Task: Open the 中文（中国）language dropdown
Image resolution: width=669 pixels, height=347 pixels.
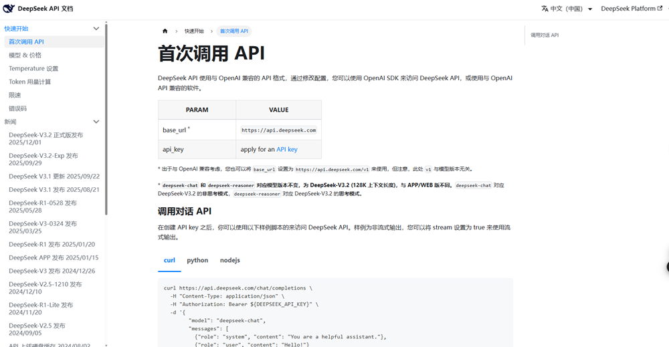Action: point(567,9)
